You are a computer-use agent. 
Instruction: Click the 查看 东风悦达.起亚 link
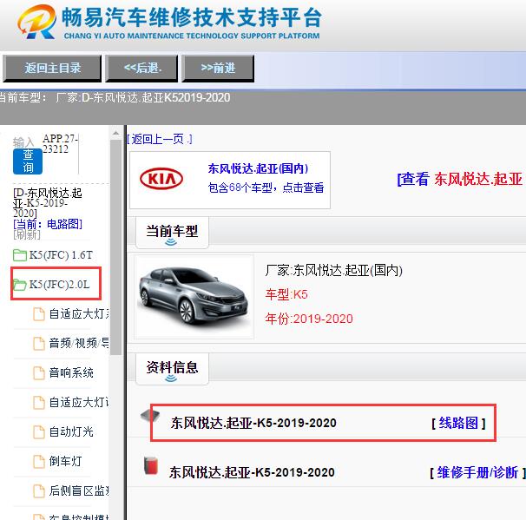tap(460, 179)
